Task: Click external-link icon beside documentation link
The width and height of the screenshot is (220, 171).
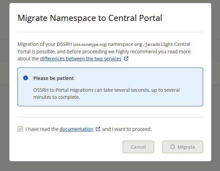Action: pyautogui.click(x=98, y=129)
